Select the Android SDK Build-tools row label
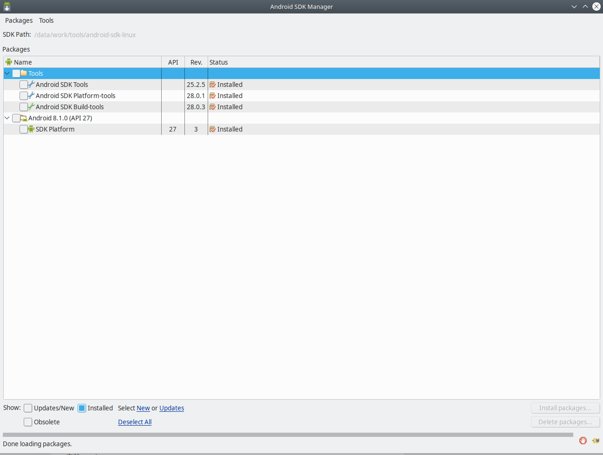This screenshot has width=603, height=455. [x=70, y=107]
